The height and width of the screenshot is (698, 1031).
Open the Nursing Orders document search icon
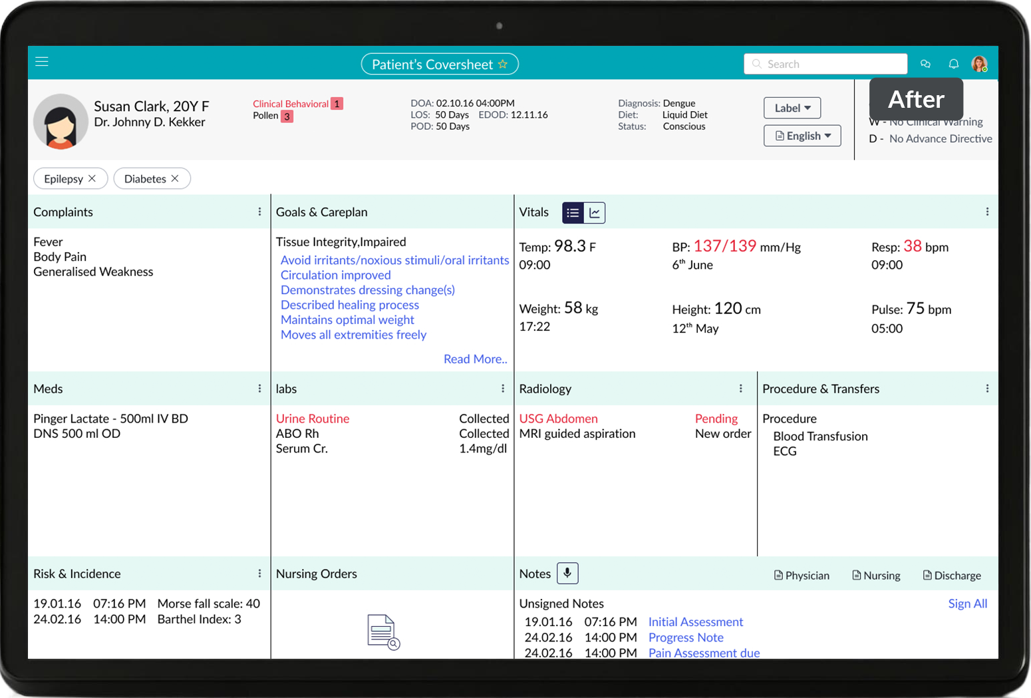click(383, 632)
